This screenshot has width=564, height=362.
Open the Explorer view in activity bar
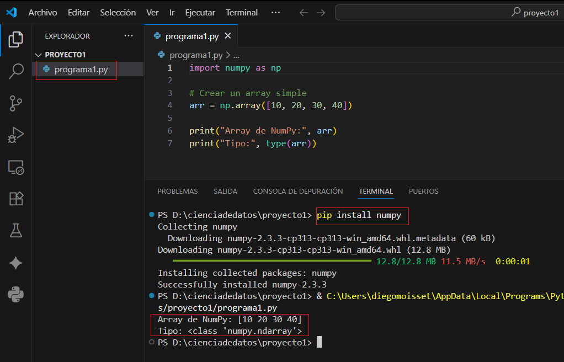coord(16,39)
